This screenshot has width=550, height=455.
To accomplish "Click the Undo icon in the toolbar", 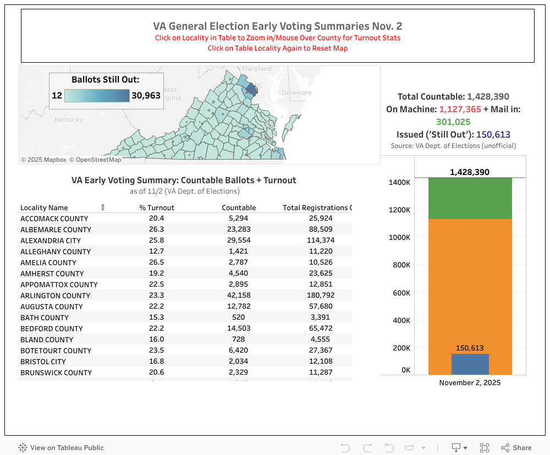I will [x=345, y=447].
